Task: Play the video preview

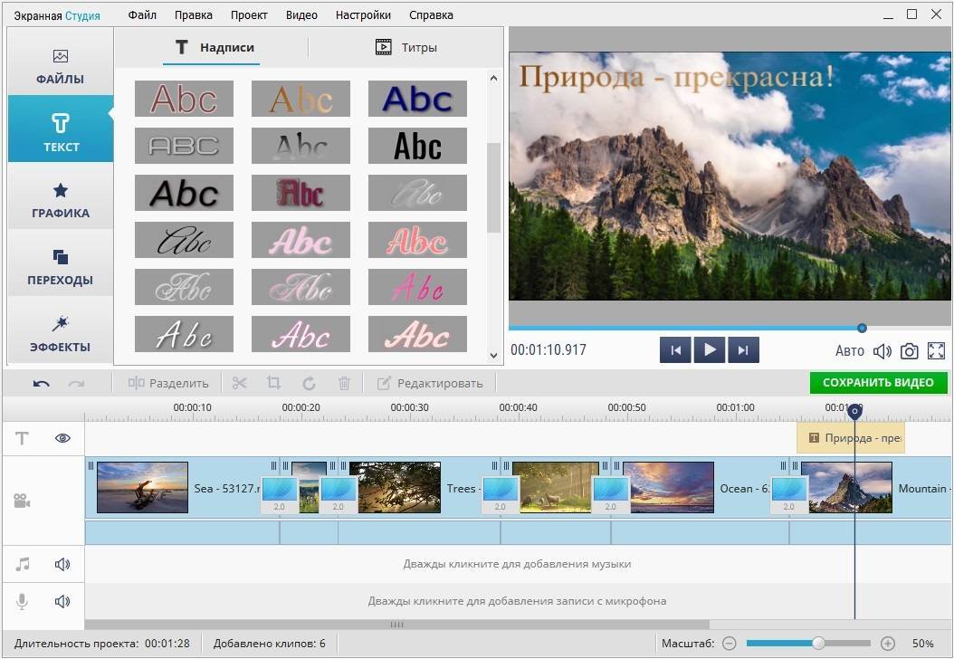Action: pyautogui.click(x=710, y=350)
